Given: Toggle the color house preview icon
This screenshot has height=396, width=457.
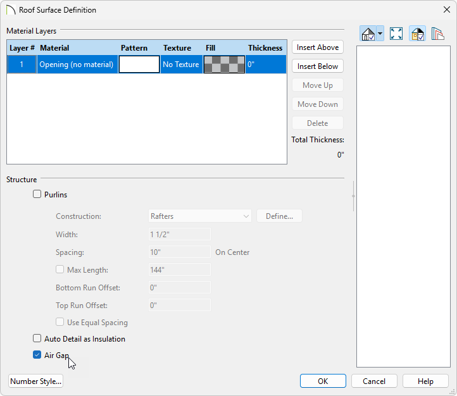Looking at the screenshot, I should coord(417,34).
